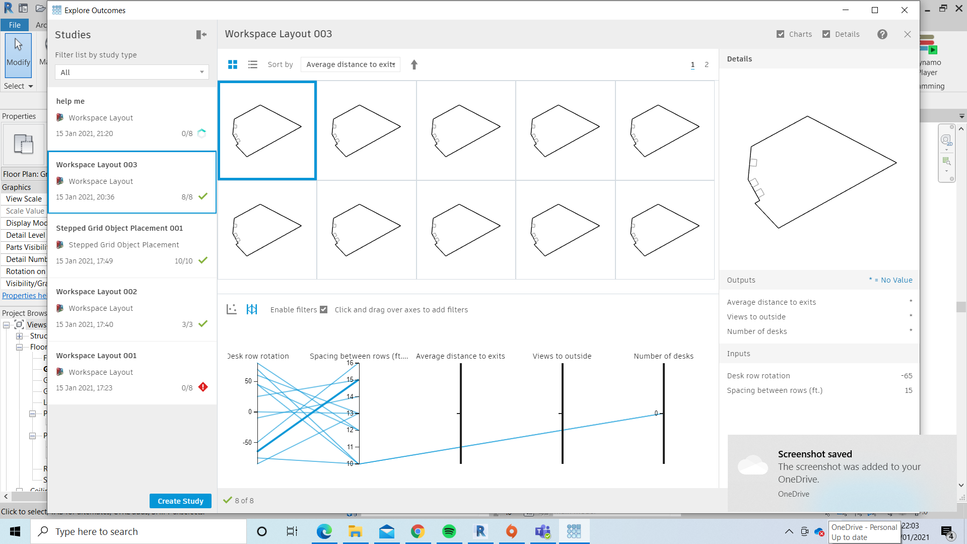This screenshot has width=967, height=544.
Task: Expand the Select dropdown below Modify
Action: [x=18, y=86]
